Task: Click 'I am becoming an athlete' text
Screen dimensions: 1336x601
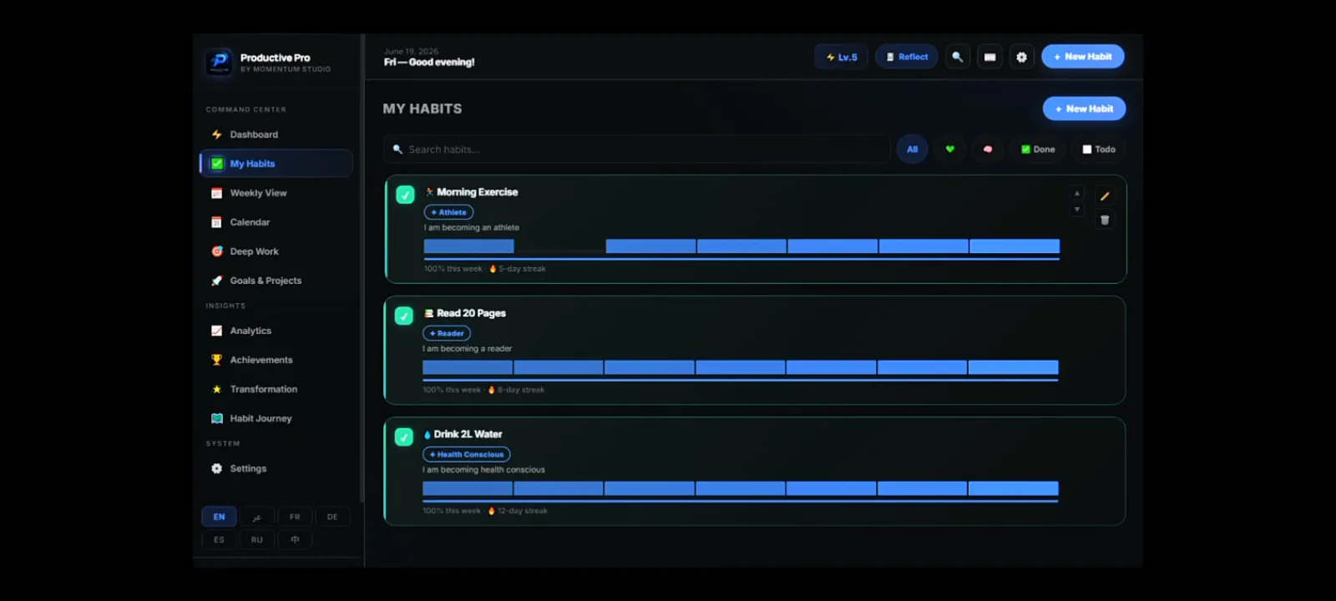Action: (472, 228)
